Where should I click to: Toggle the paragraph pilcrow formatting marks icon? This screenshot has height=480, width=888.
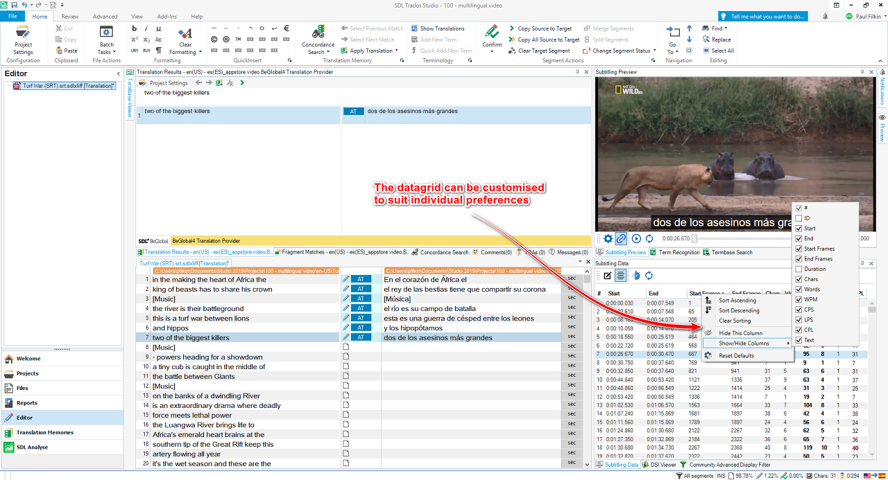click(158, 51)
